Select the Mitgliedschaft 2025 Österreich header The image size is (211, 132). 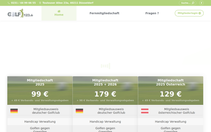coord(171,82)
